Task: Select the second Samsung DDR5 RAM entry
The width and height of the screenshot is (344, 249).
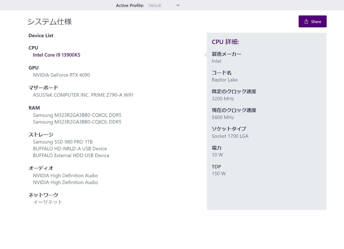Action: tap(77, 122)
